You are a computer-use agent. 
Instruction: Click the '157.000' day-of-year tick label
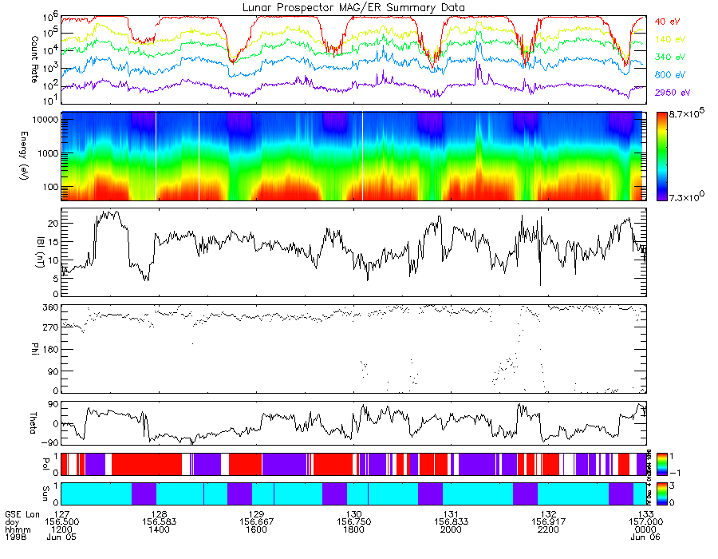pyautogui.click(x=646, y=522)
